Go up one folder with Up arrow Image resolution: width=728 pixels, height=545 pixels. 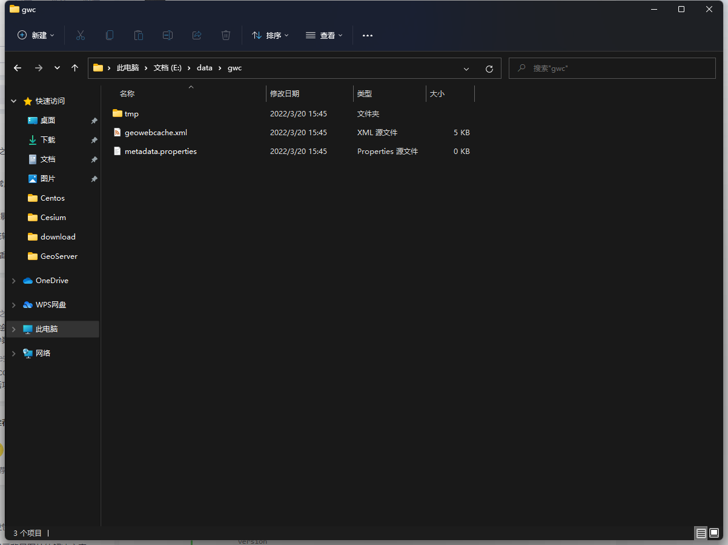74,68
